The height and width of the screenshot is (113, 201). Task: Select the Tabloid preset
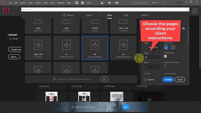95,26
